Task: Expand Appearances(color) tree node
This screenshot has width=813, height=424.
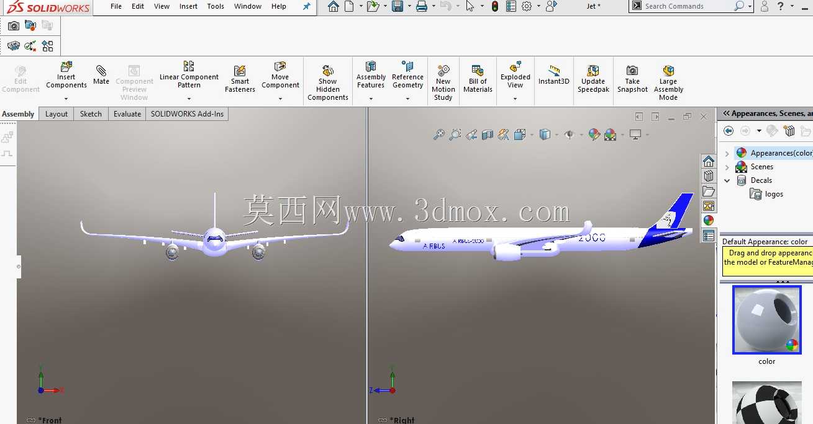Action: 727,153
